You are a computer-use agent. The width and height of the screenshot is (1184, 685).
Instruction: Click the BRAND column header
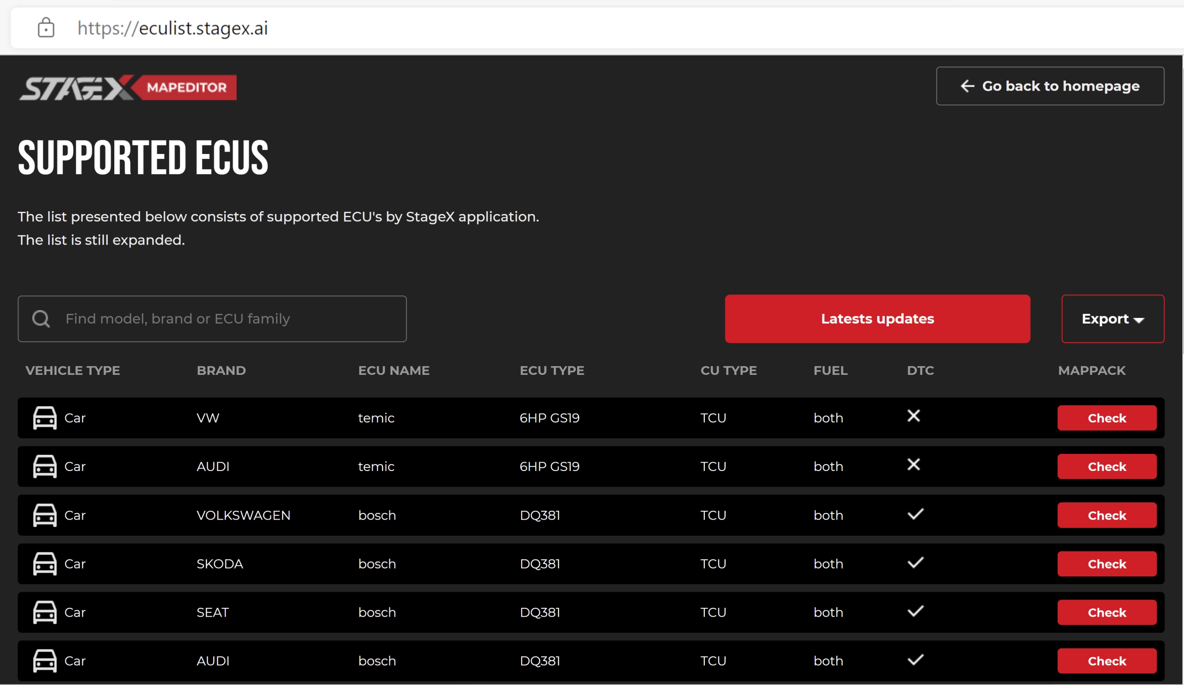coord(221,370)
